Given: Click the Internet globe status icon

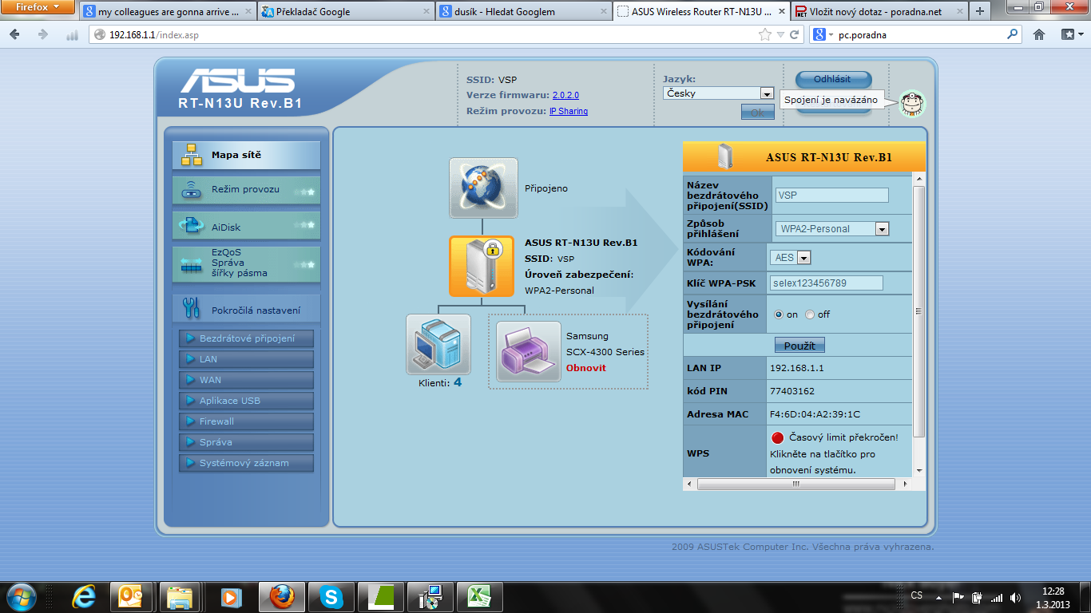Looking at the screenshot, I should click(483, 188).
